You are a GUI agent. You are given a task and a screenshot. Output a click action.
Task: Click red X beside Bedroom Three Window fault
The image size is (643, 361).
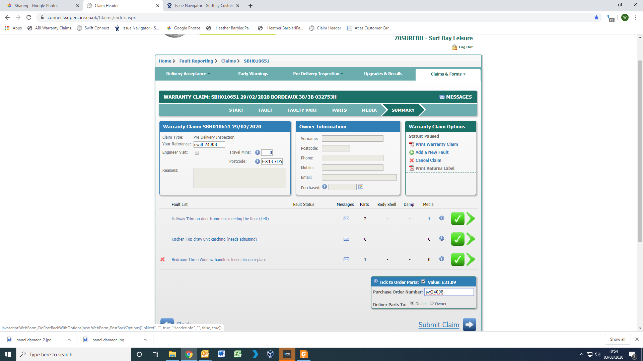click(162, 259)
